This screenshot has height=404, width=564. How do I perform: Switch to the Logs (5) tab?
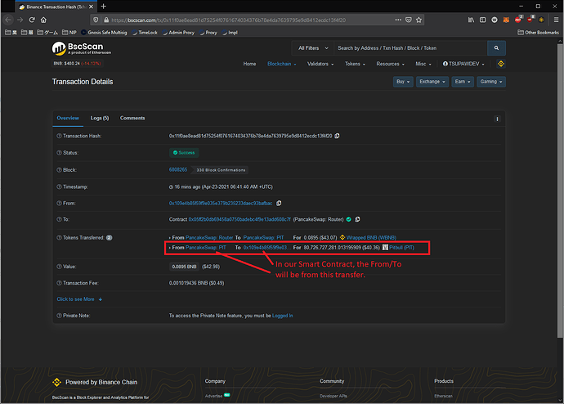tap(100, 119)
